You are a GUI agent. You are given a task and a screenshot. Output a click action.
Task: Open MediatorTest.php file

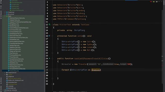pos(15,47)
